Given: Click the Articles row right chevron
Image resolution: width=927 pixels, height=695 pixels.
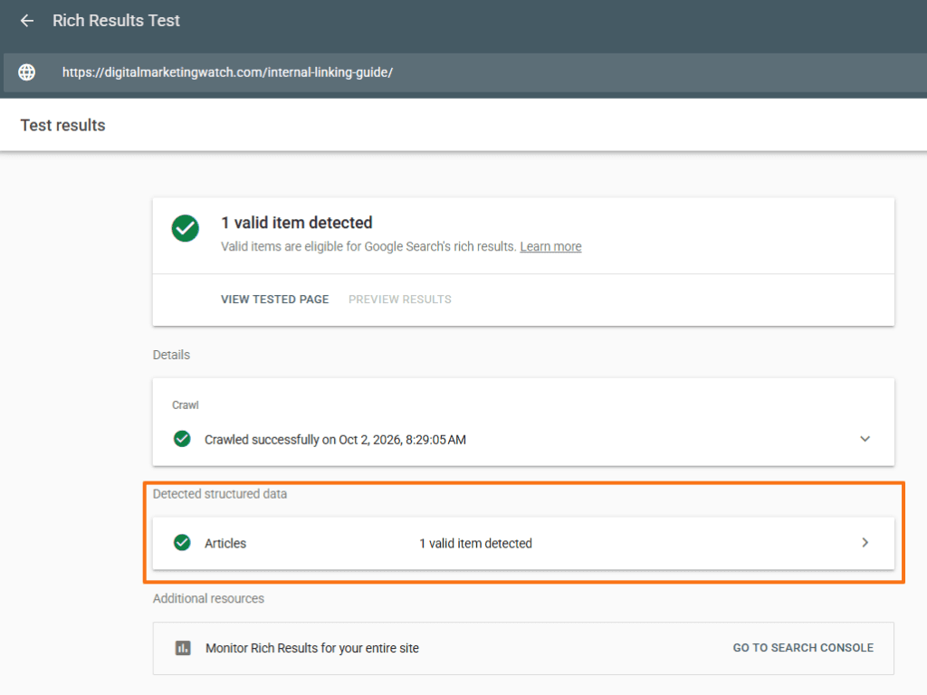Looking at the screenshot, I should (865, 543).
